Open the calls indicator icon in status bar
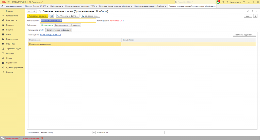Screen dimensions: 260x140 (x=2, y=138)
